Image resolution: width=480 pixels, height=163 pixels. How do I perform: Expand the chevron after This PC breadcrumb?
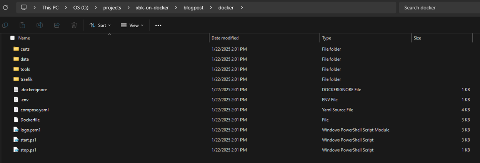tap(66, 7)
